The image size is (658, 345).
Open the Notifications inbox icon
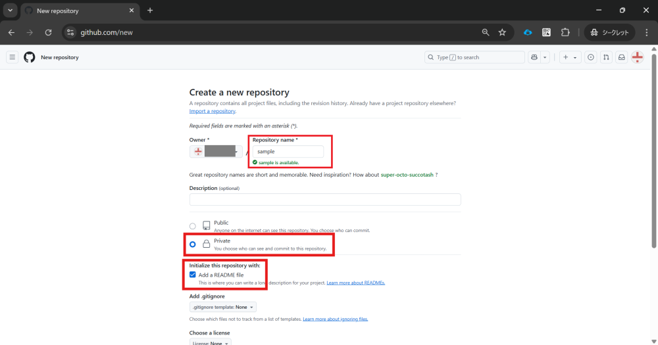pos(622,57)
